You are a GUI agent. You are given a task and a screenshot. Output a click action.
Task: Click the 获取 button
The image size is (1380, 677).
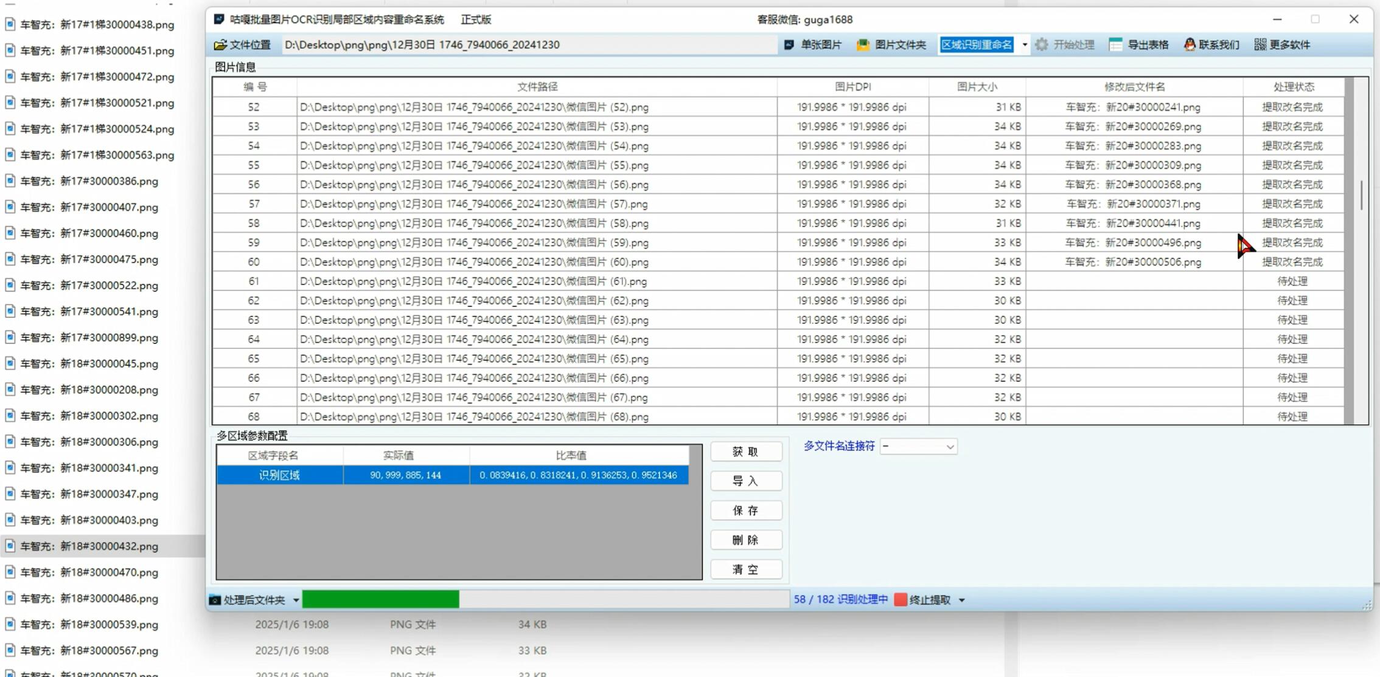point(746,452)
